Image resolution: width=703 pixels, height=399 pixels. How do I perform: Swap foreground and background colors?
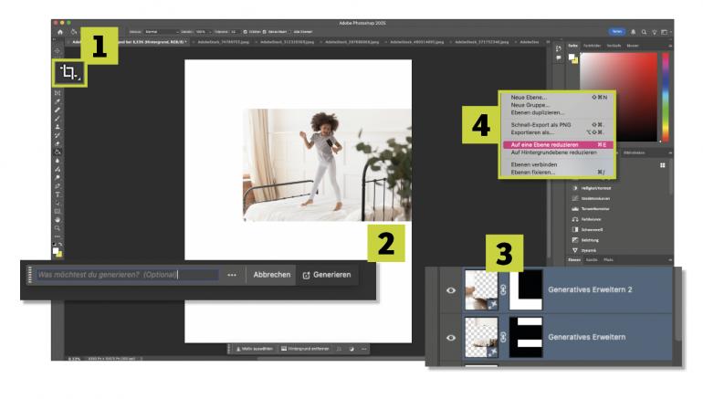click(60, 245)
